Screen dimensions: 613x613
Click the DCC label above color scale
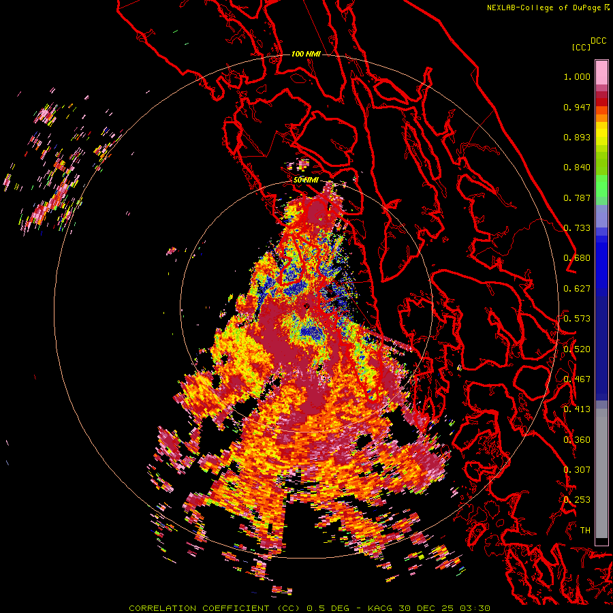click(599, 41)
